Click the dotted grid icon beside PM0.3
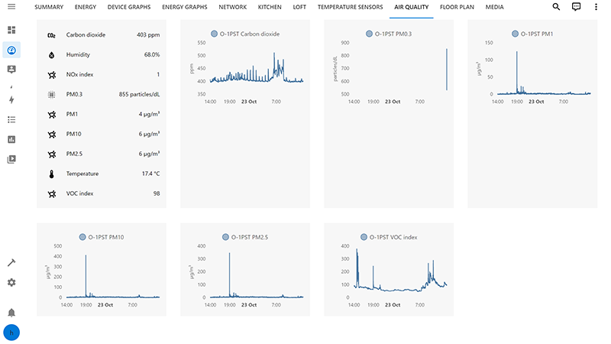Viewport: 611px width, 344px height. [x=51, y=95]
